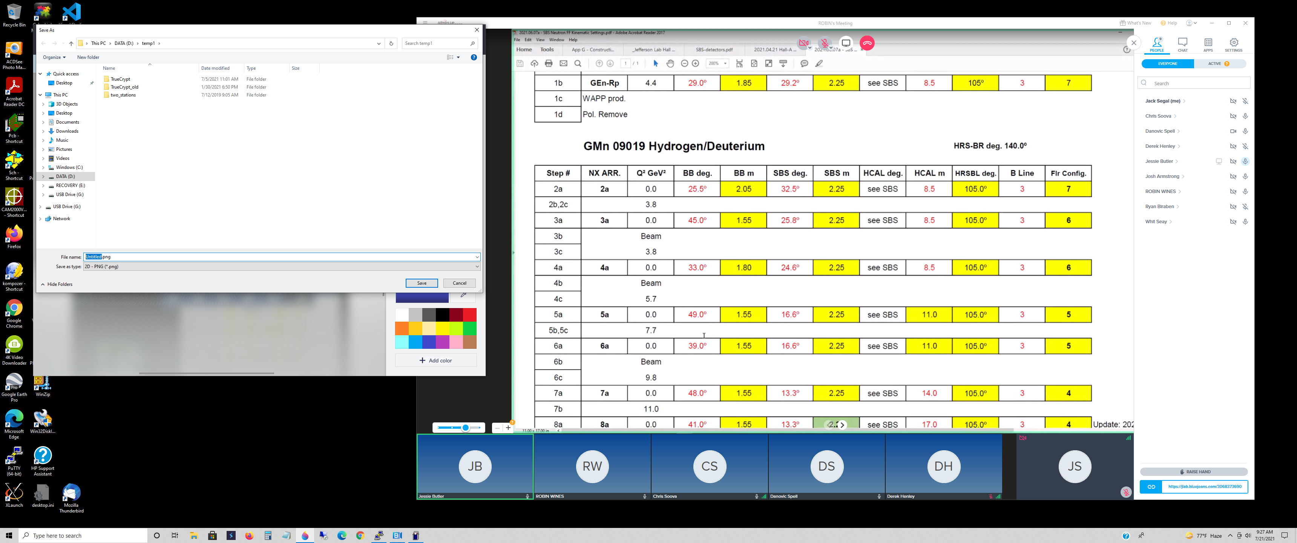The height and width of the screenshot is (543, 1297).
Task: Click the highlight pen icon in Acrobat toolbar
Action: (819, 63)
